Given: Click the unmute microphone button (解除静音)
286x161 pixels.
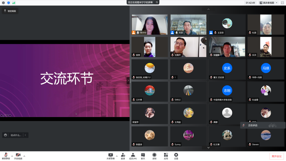Looking at the screenshot, I should point(6,156).
